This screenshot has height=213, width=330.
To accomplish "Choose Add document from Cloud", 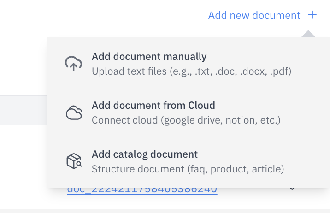I will tap(153, 105).
